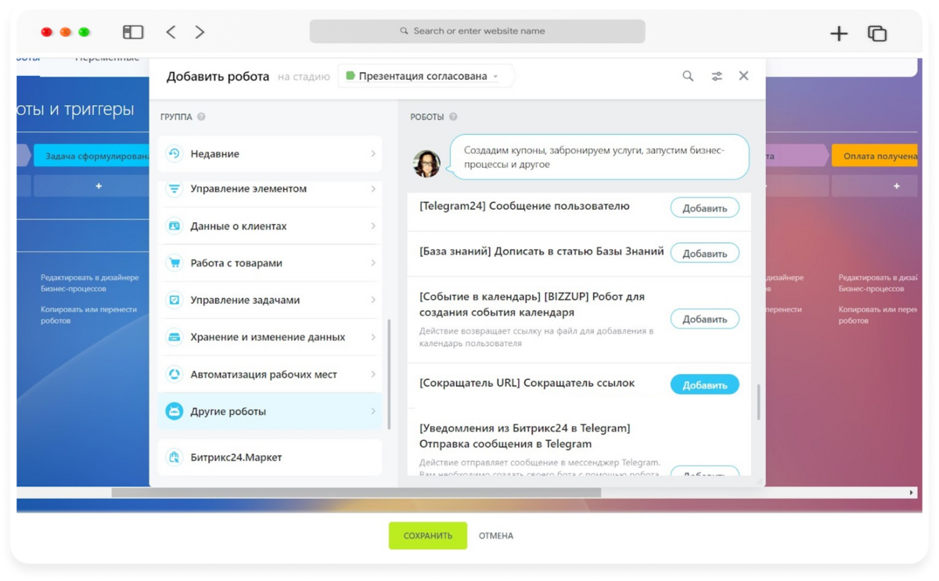Click the Уведомления из Битрикс24 в Telegram title

(x=524, y=436)
